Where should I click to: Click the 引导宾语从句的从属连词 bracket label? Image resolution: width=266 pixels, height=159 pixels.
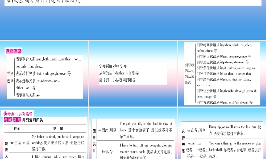[x=106, y=73]
